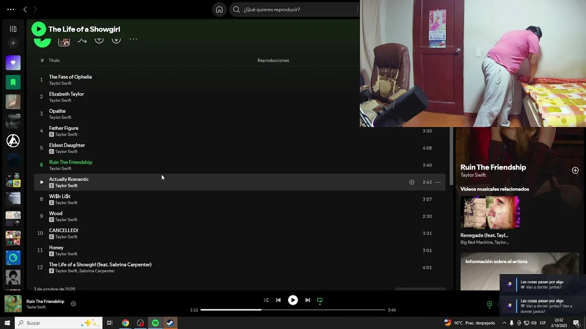Select Opalite track row
Image resolution: width=586 pixels, height=329 pixels.
click(240, 114)
